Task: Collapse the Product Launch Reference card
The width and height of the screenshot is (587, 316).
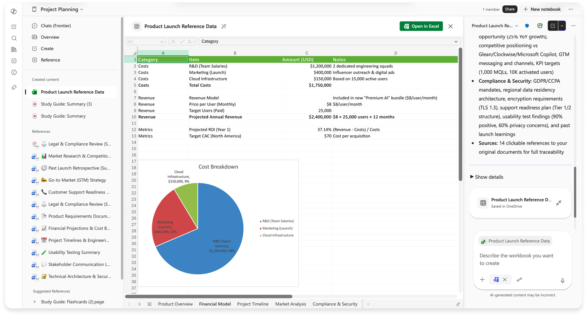Action: (x=558, y=203)
